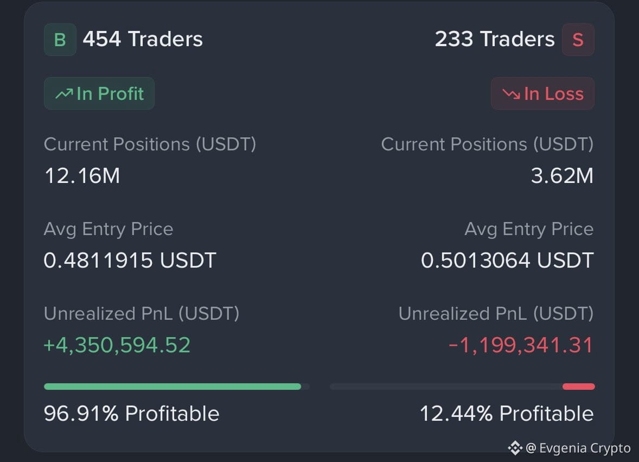This screenshot has width=639, height=462.
Task: Select the 0.4811915 USDT entry price
Action: (x=130, y=260)
